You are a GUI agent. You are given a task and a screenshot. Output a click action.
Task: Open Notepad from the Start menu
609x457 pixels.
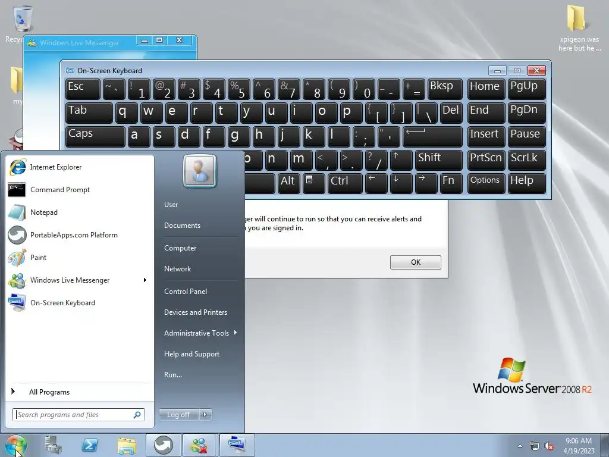(x=80, y=212)
